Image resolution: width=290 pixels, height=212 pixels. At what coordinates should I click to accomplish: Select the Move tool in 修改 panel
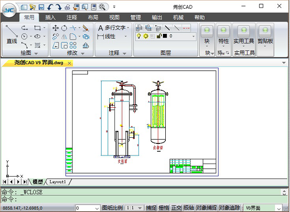(56, 28)
